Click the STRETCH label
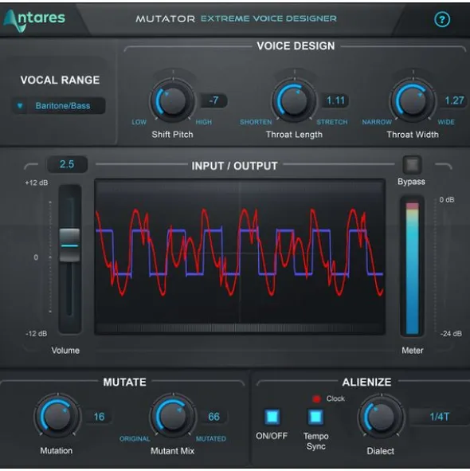Viewport: 470px width, 471px height. (x=332, y=122)
